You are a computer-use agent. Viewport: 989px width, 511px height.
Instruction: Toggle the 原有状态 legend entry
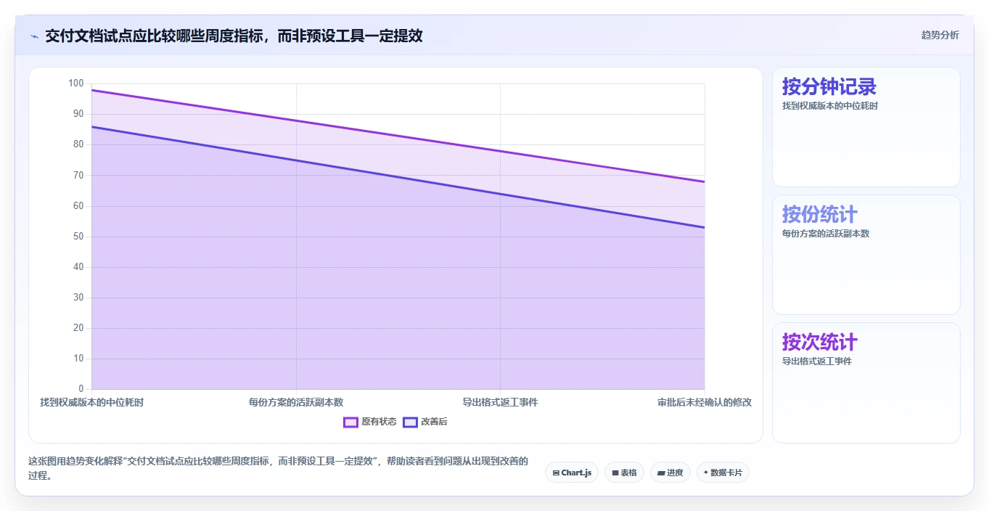(x=370, y=422)
